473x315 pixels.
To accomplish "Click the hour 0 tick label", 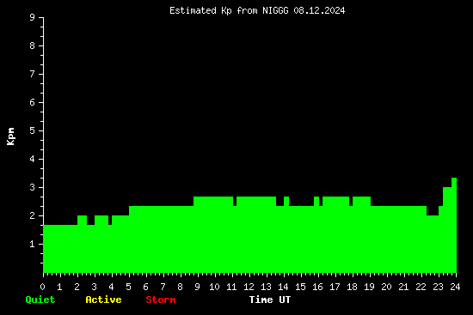I will coord(42,287).
